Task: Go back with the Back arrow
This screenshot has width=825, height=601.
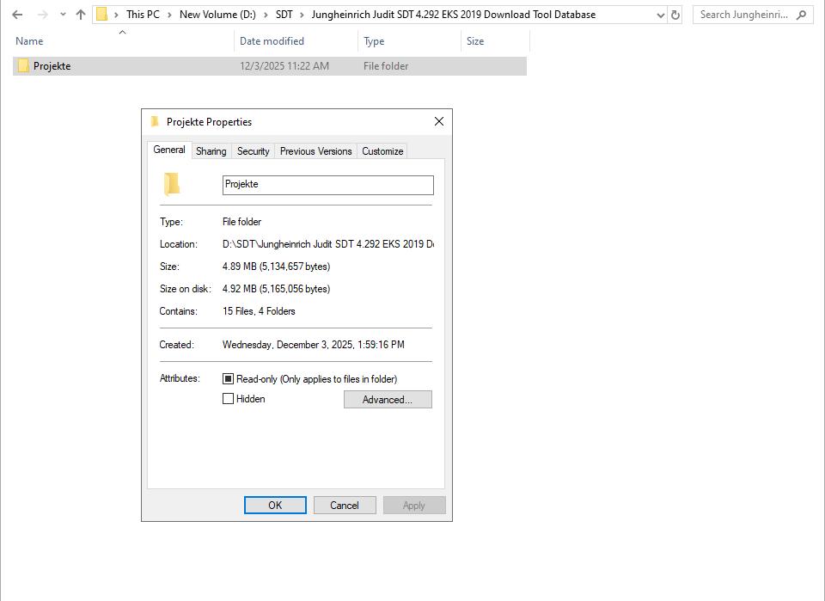Action: 17,15
